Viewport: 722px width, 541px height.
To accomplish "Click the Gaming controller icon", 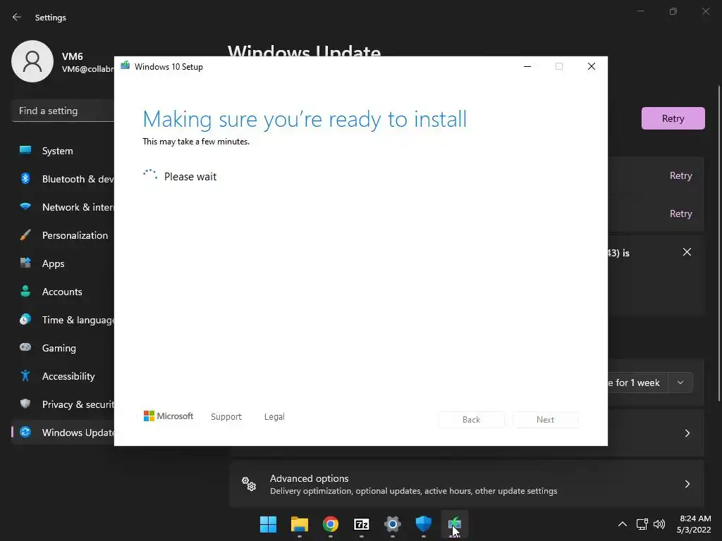I will [x=25, y=347].
